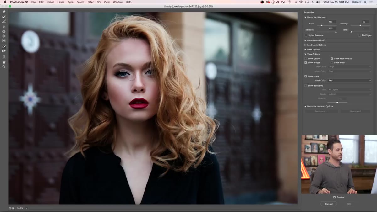Click the Restore All button
Image resolution: width=377 pixels, height=212 pixels.
355,111
